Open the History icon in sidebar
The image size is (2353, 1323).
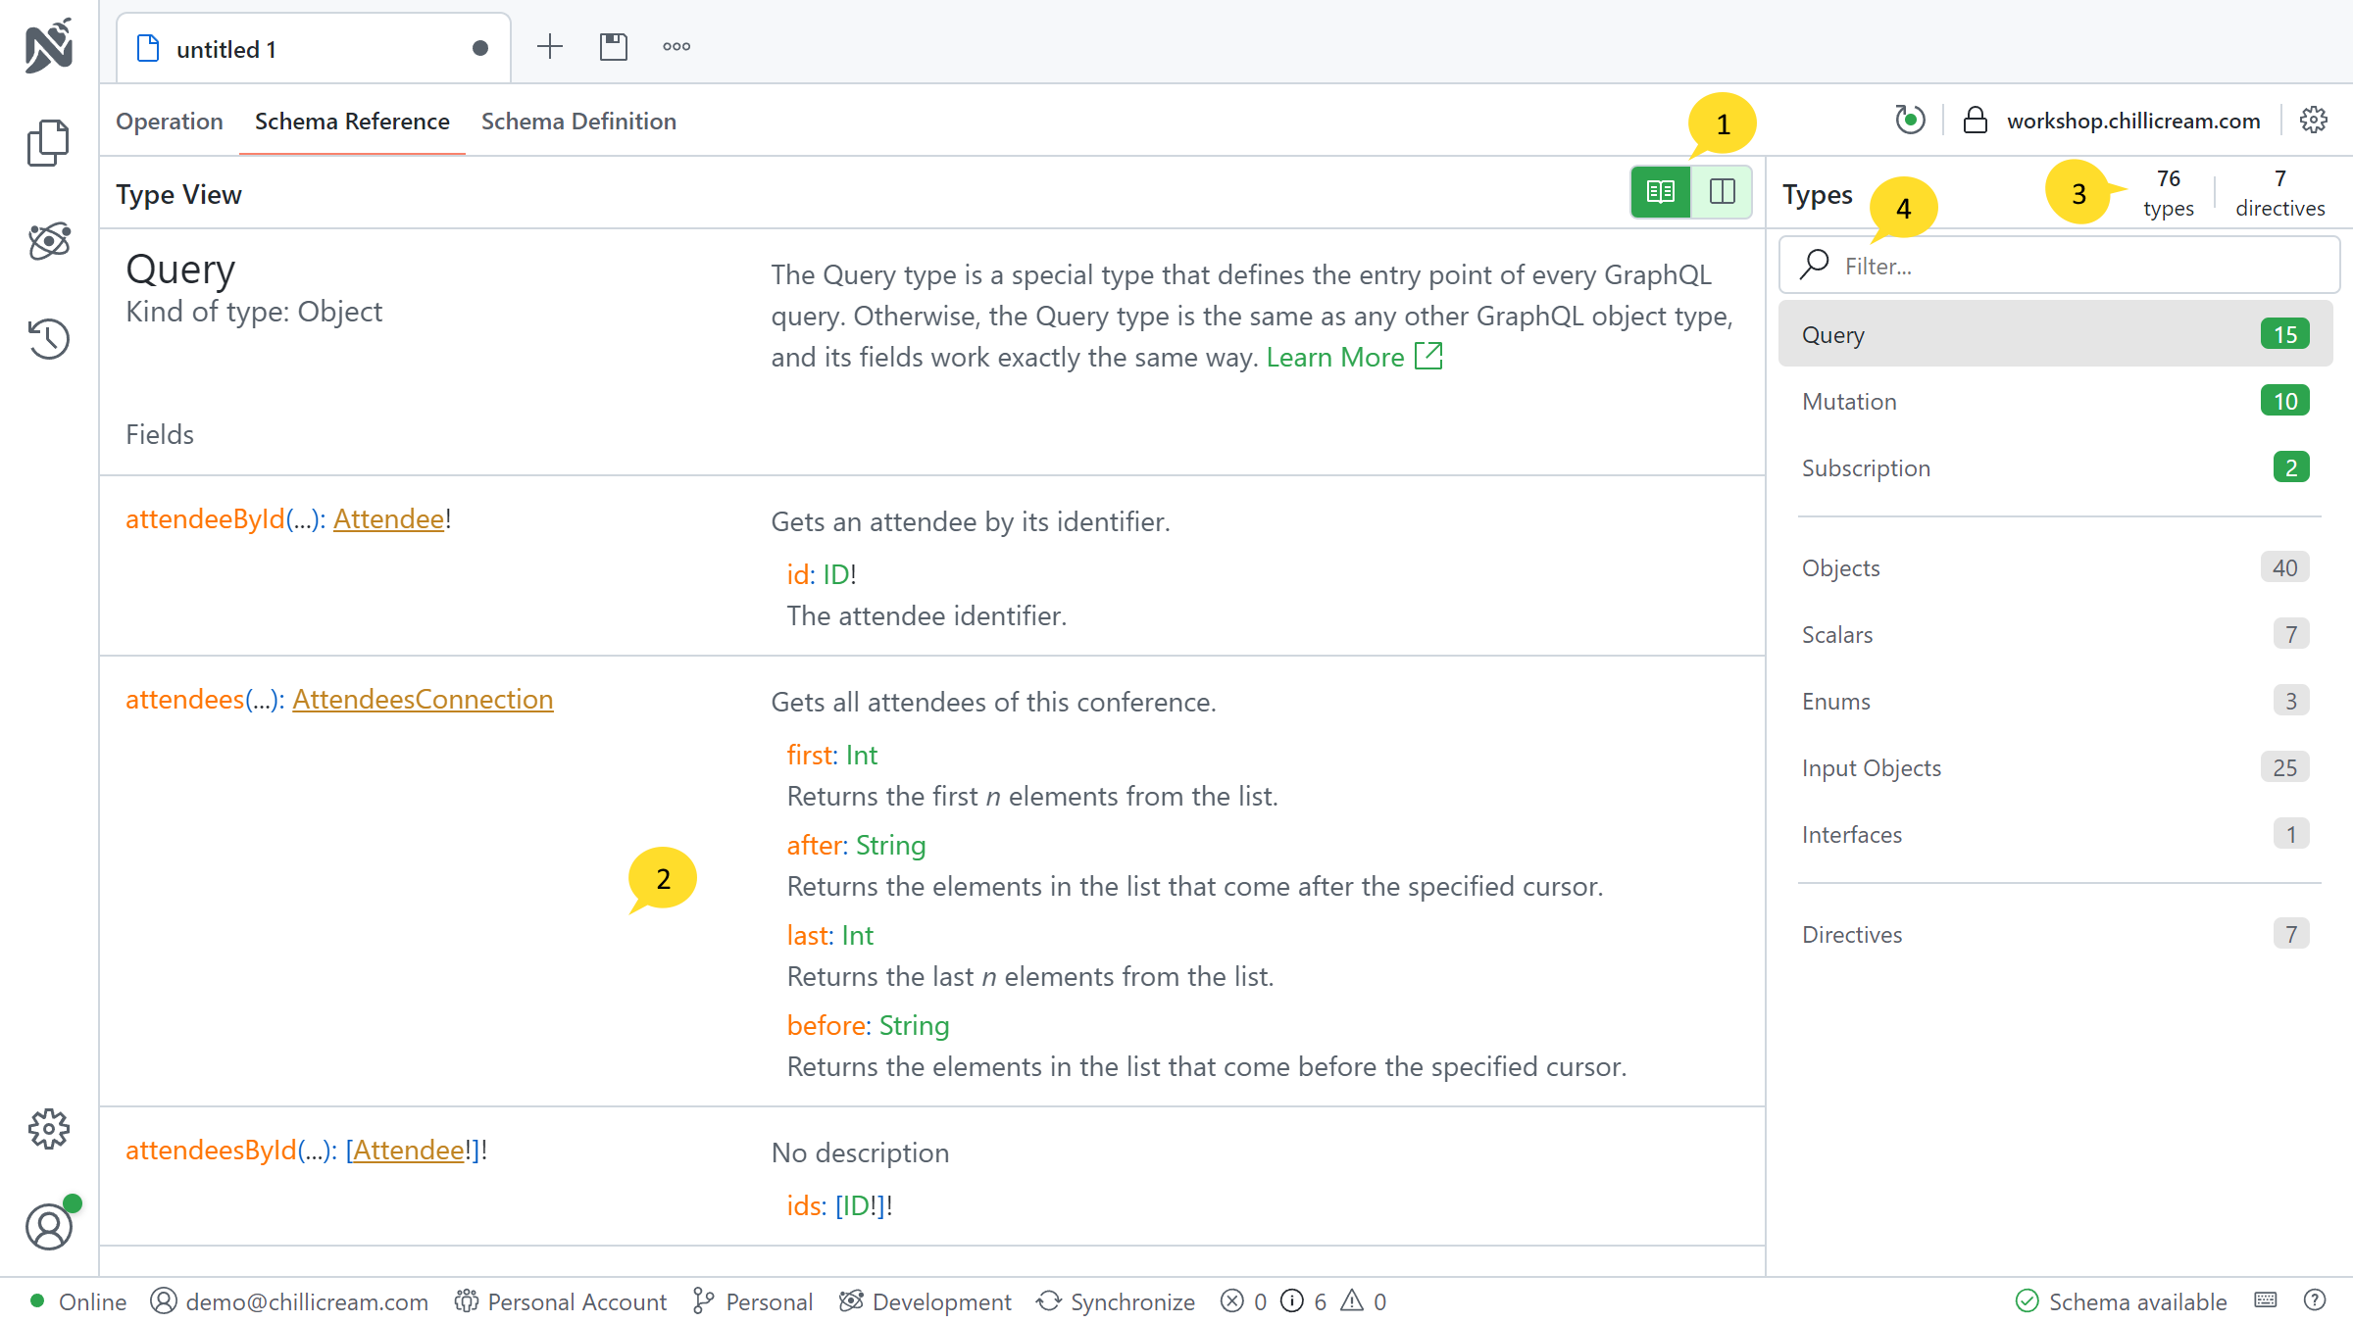click(48, 339)
